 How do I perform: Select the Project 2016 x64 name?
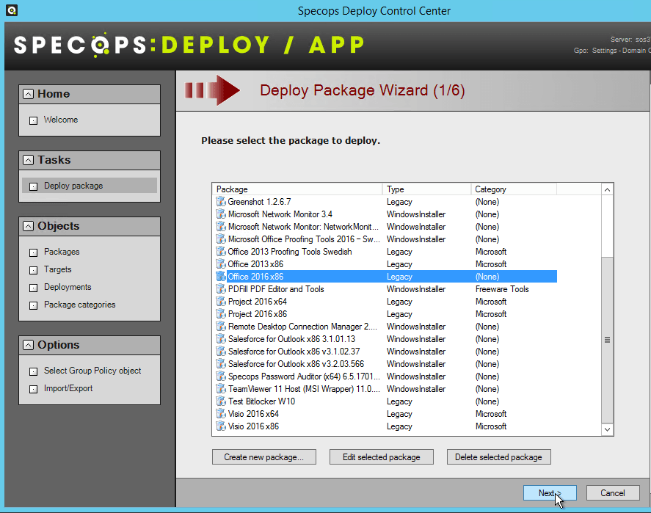click(x=258, y=302)
